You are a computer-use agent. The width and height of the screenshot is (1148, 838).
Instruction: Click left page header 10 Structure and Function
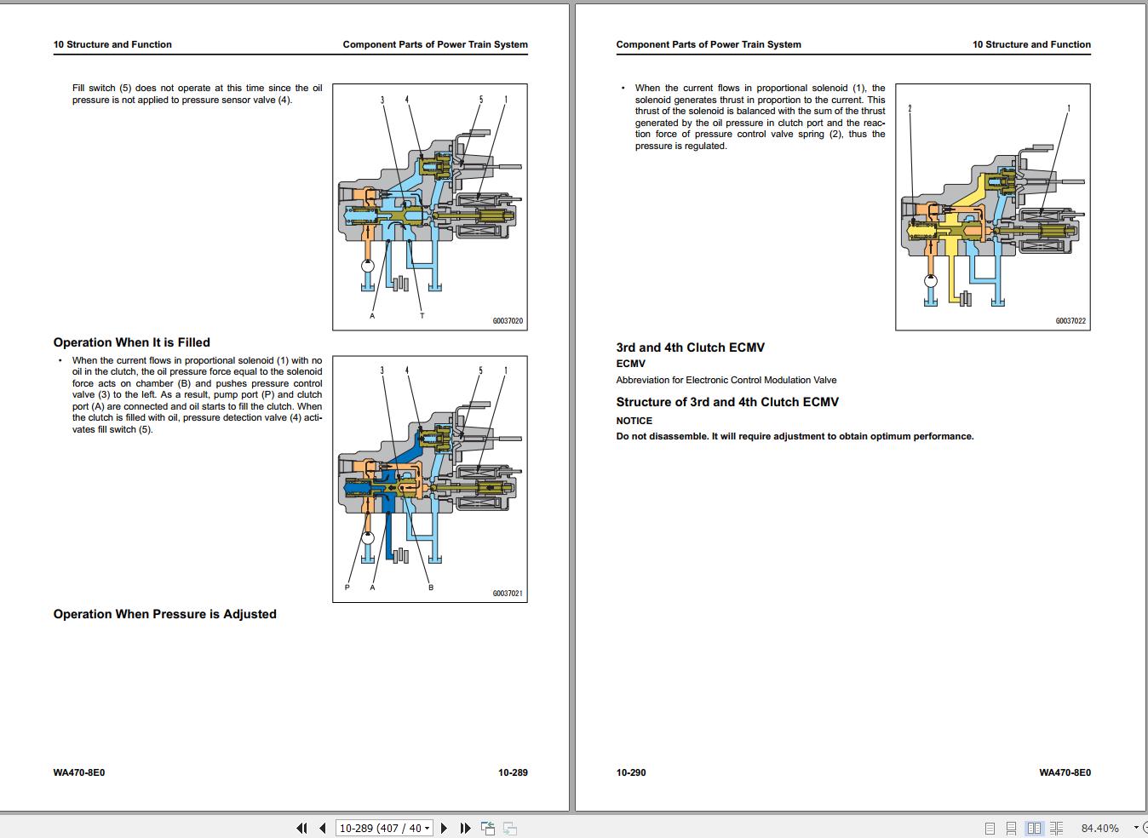(x=112, y=44)
